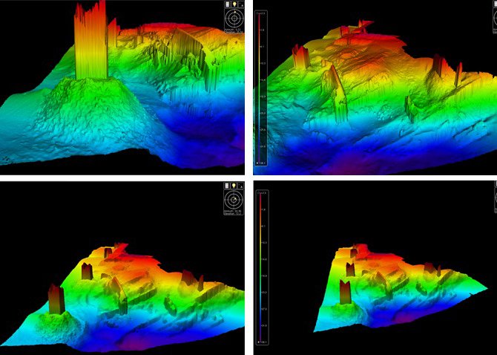Click the Azimuth/Elevation readout in top-left view
This screenshot has width=497, height=355.
(x=233, y=31)
